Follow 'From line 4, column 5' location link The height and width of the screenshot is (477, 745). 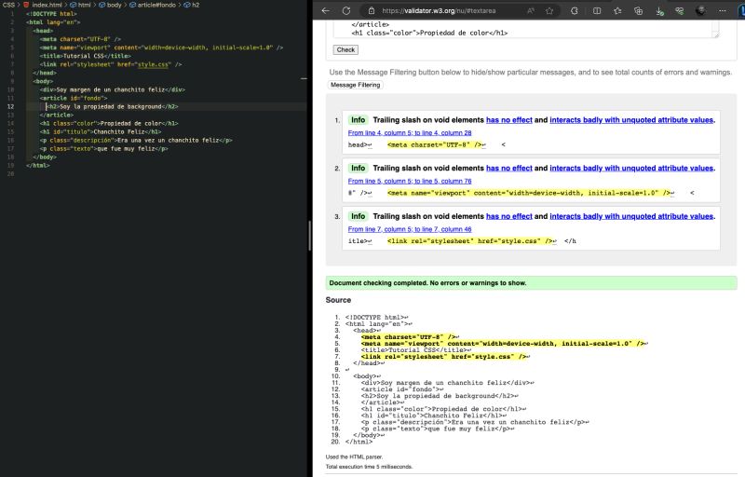coord(410,132)
